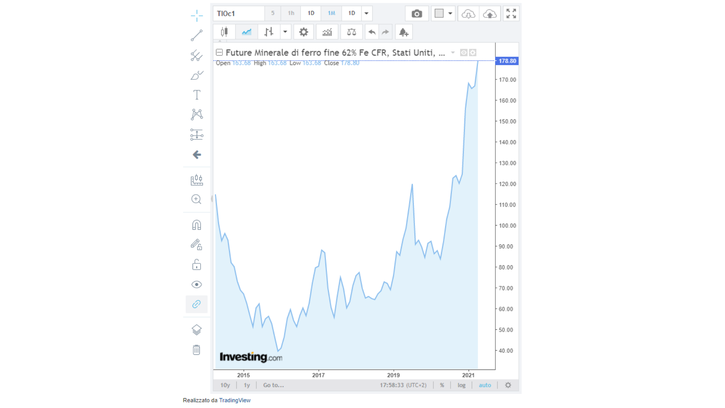Image resolution: width=725 pixels, height=408 pixels.
Task: Toggle magnet mode for drawings
Action: [x=196, y=225]
